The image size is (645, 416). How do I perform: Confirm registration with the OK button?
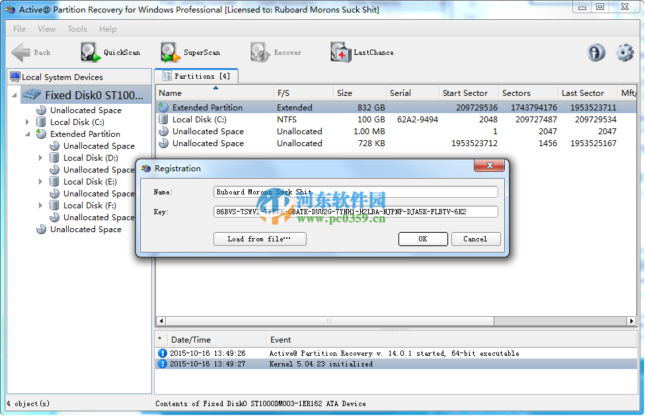click(x=423, y=239)
